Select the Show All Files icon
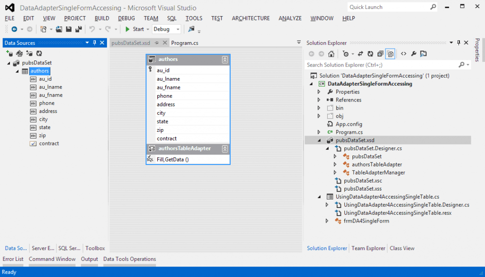Screen dimensions: 485x277 (390, 54)
